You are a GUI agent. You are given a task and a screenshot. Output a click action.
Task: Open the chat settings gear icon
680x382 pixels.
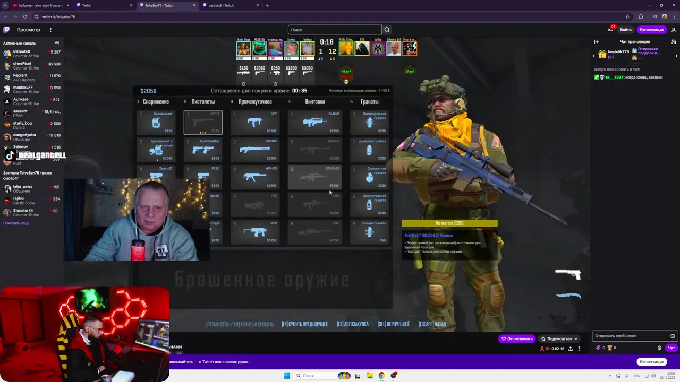tap(659, 348)
